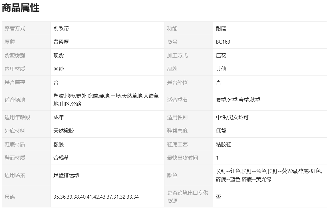
Task: Click the 适合场地 venue list text
Action: (106, 100)
